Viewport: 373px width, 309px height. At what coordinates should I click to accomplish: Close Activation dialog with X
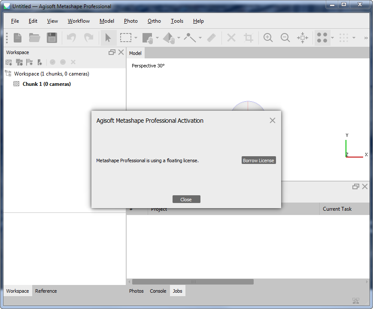[273, 121]
